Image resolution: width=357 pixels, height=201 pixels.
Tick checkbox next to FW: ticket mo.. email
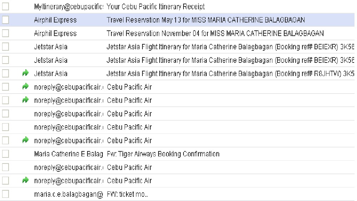point(5,194)
